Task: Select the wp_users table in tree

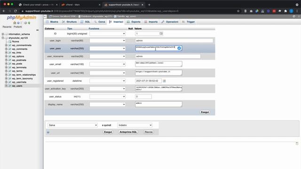Action: tap(17, 86)
